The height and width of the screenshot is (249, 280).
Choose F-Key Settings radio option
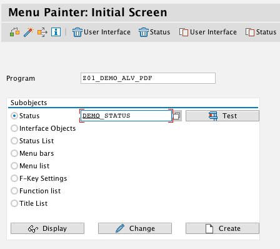coord(14,178)
